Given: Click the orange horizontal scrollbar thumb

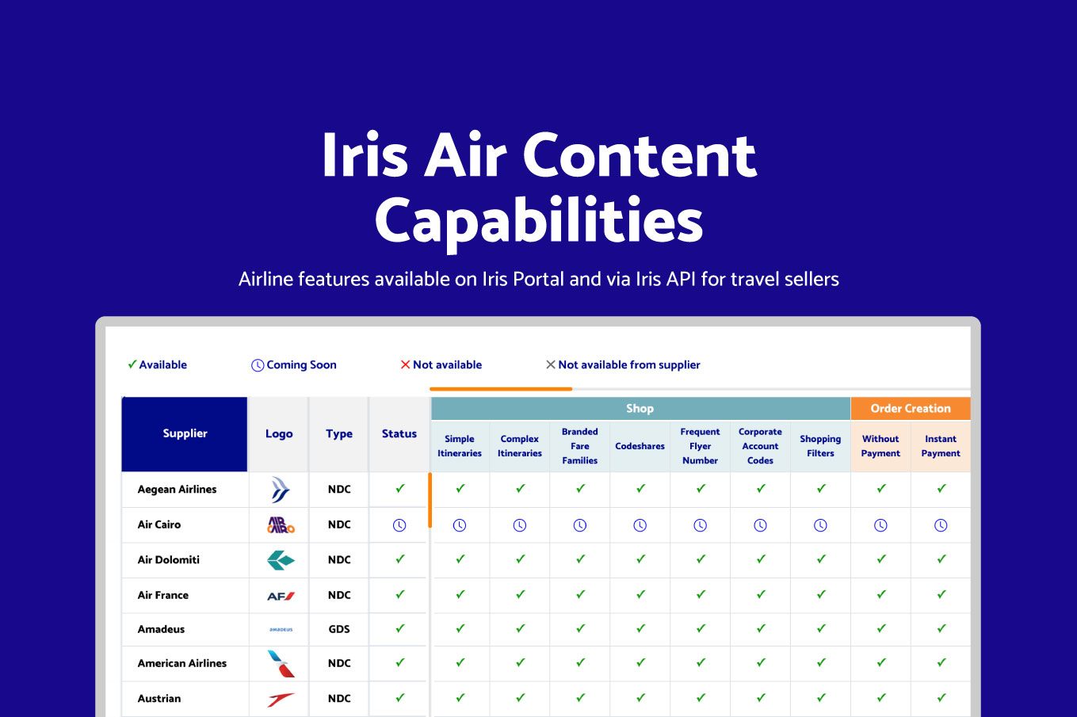Looking at the screenshot, I should tap(501, 389).
